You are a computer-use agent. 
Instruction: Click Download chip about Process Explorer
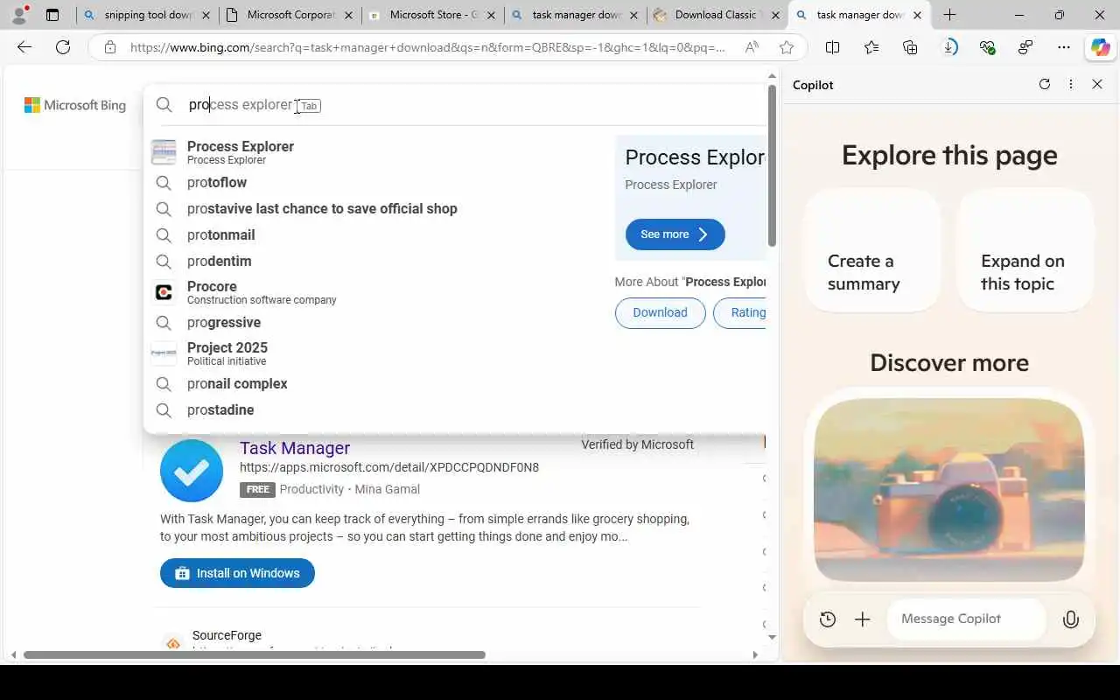tap(660, 312)
